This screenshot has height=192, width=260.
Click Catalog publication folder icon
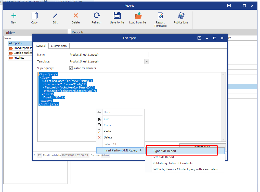click(x=11, y=53)
